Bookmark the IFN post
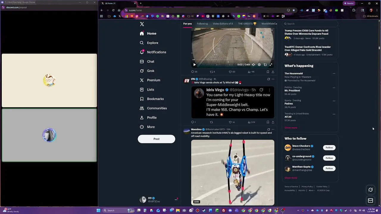This screenshot has width=381, height=214. (x=268, y=122)
